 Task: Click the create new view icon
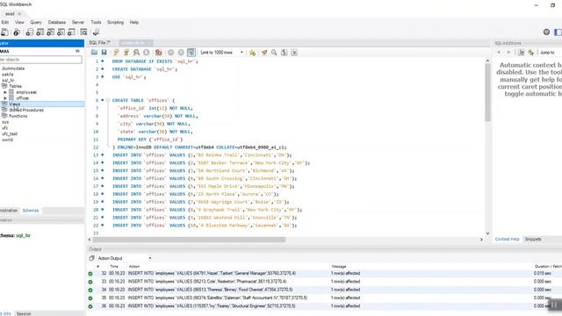tap(51, 32)
